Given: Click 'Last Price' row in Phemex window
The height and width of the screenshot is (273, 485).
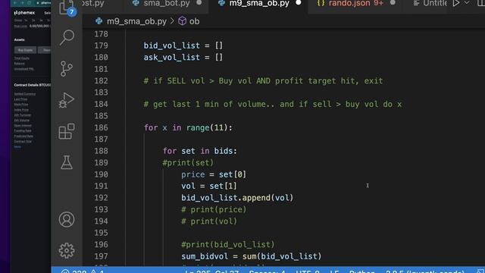Looking at the screenshot, I should click(x=20, y=99).
